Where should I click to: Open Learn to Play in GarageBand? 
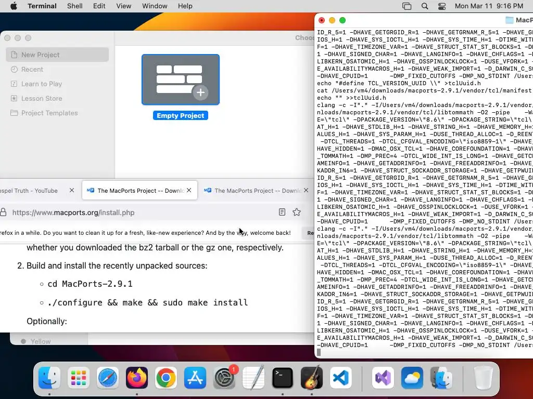(x=42, y=84)
